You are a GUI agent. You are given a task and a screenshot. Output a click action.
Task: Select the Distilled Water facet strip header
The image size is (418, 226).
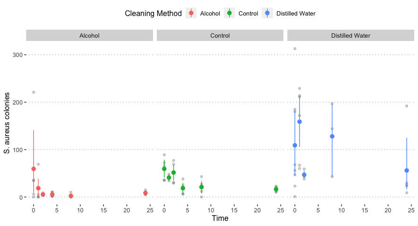[x=350, y=35]
